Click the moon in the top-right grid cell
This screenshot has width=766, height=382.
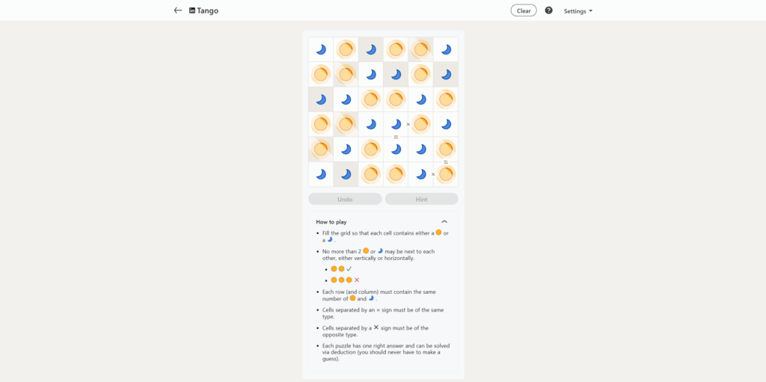(x=446, y=49)
